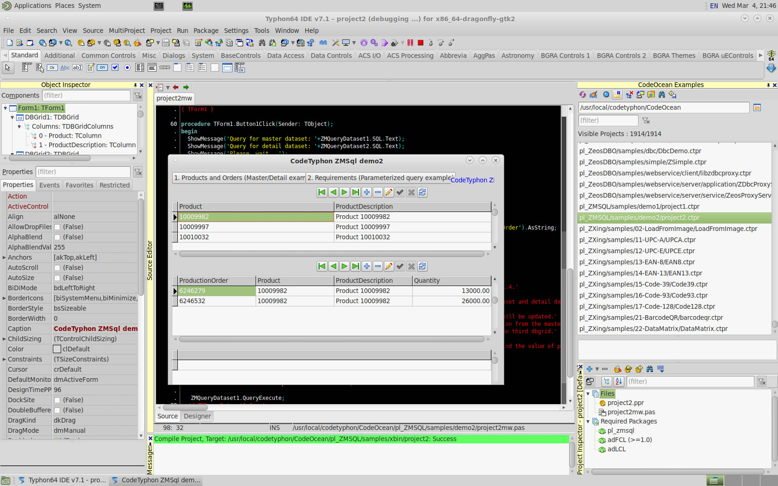Collapse the Files node in Project Inspector

coord(588,393)
